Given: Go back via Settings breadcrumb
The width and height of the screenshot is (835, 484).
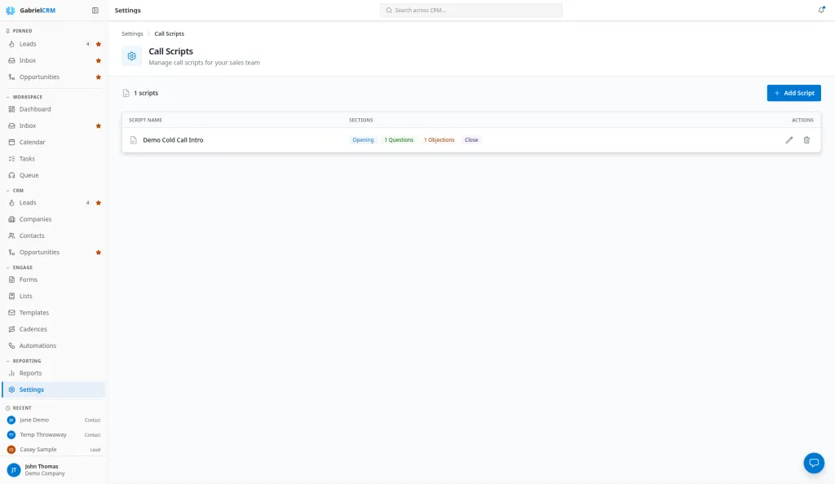Looking at the screenshot, I should point(132,33).
